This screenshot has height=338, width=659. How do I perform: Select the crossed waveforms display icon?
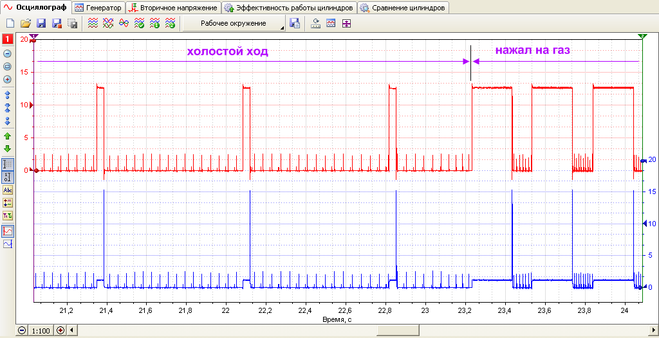pyautogui.click(x=108, y=24)
